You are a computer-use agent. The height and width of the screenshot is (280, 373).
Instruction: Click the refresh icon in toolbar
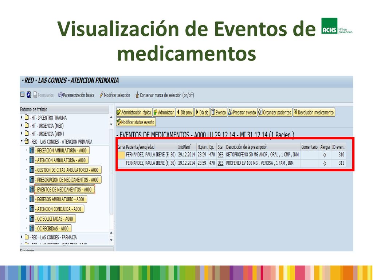(x=28, y=94)
